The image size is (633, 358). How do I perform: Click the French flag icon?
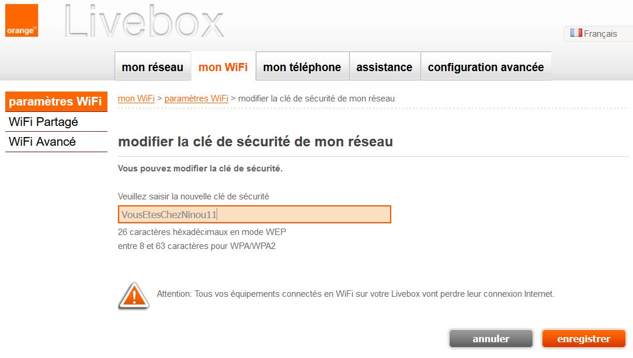[576, 33]
